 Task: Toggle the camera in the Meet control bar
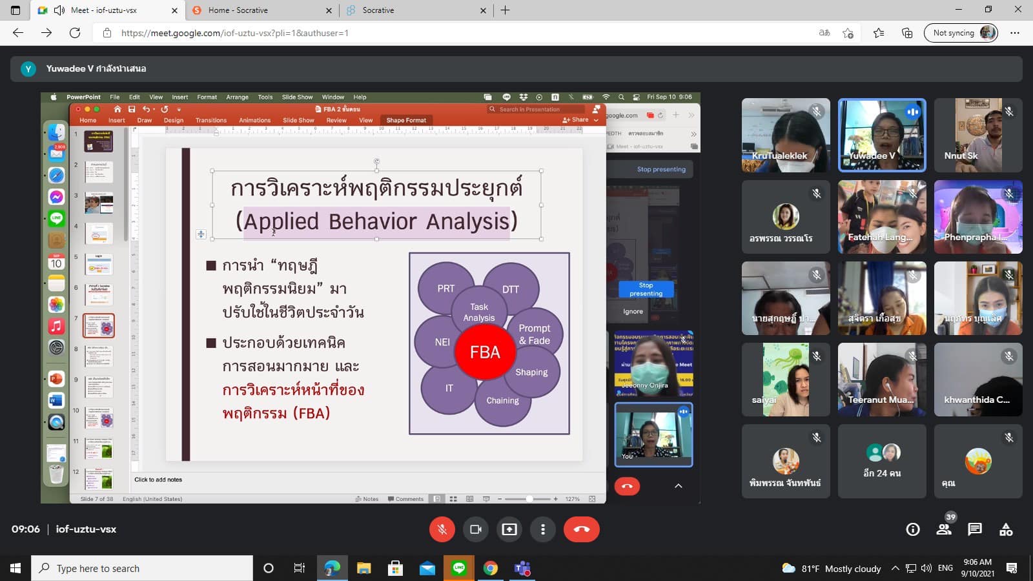[476, 529]
